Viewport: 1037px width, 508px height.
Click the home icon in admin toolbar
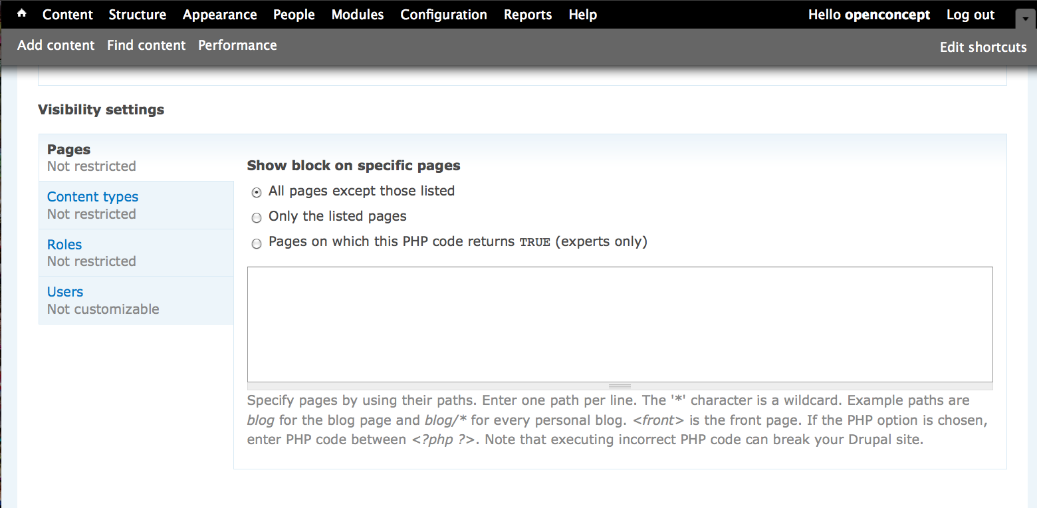pos(22,14)
